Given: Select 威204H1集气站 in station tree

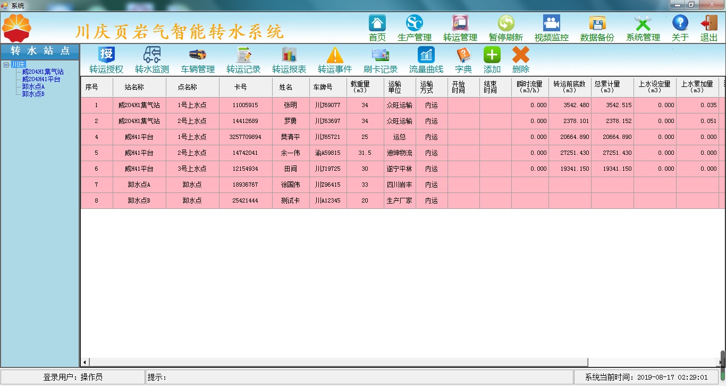Looking at the screenshot, I should tap(43, 72).
